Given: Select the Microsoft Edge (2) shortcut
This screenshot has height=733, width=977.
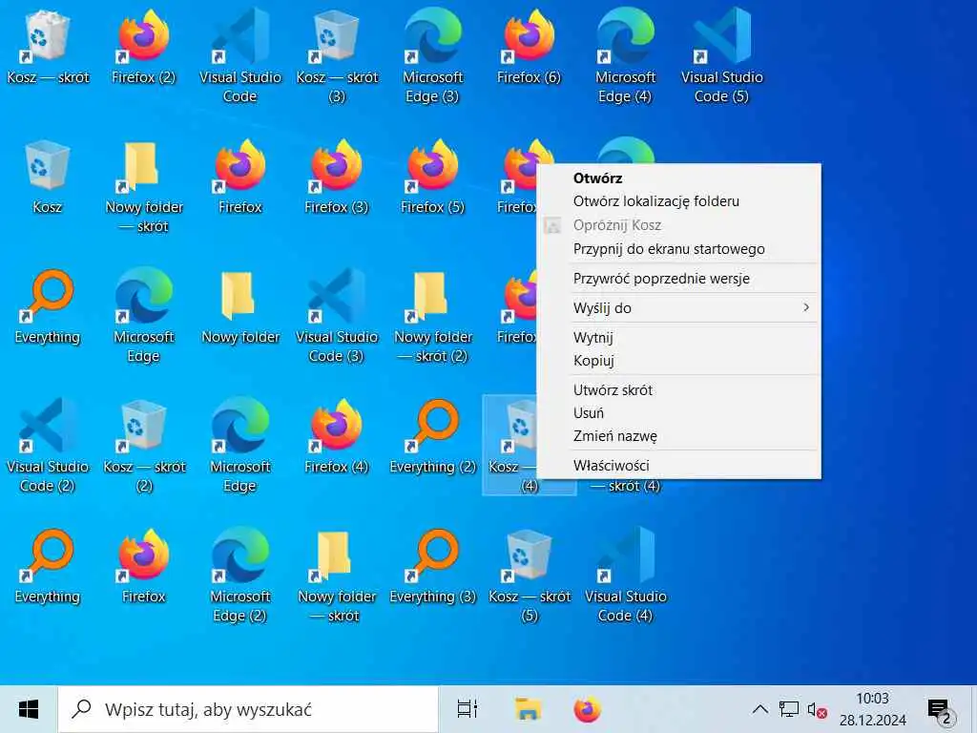Looking at the screenshot, I should 239,574.
